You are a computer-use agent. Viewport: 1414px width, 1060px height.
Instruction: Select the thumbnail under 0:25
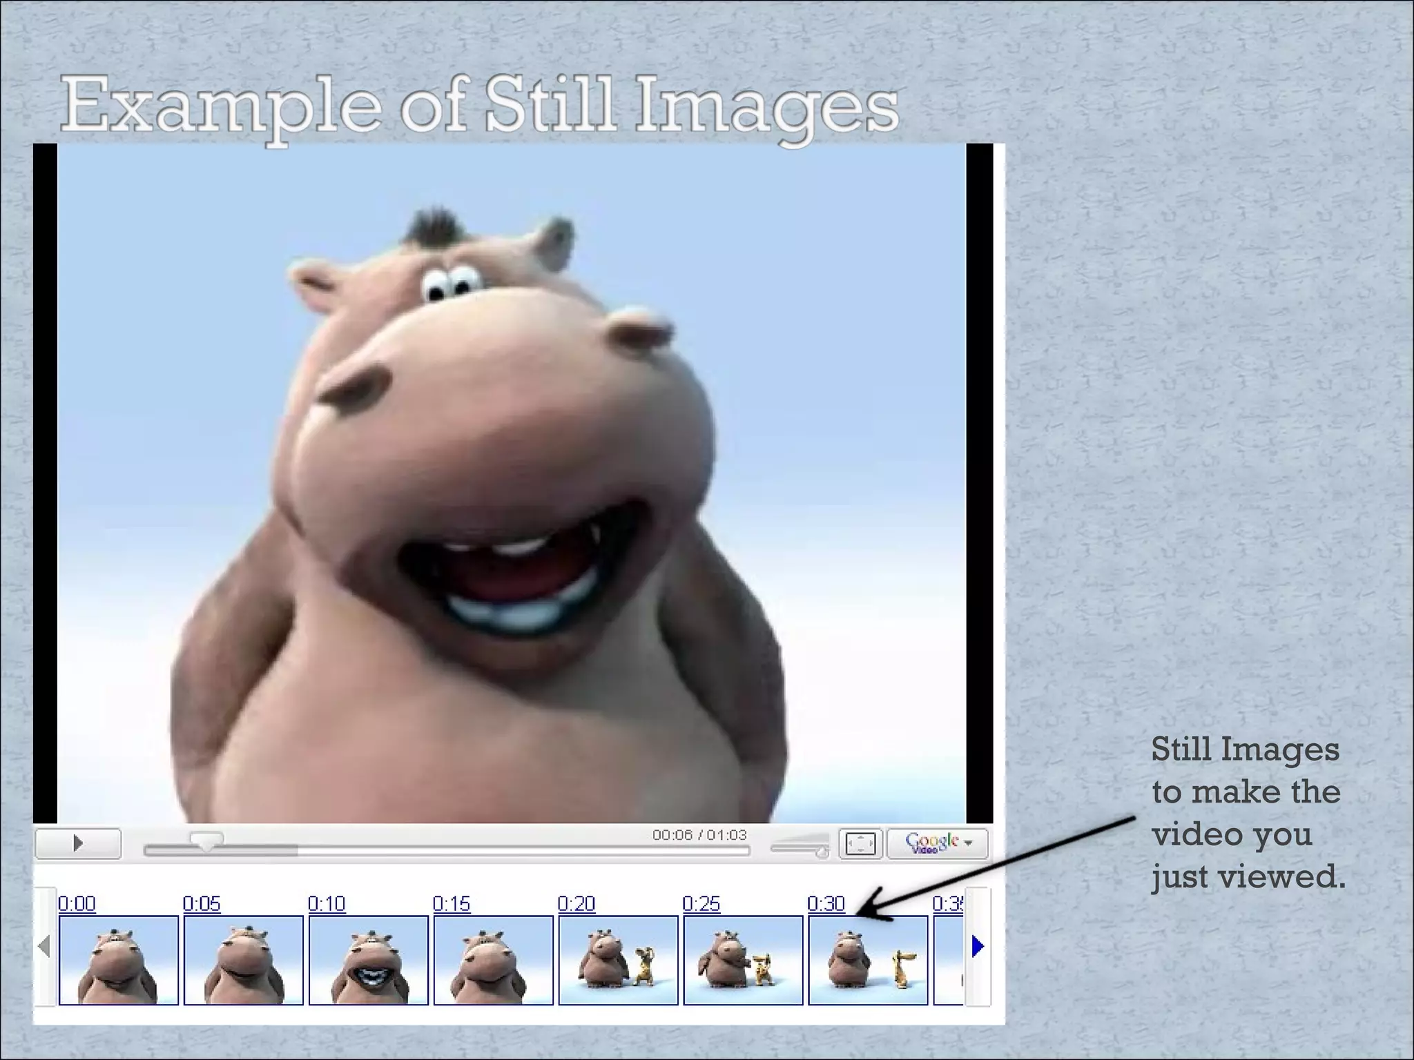tap(744, 960)
